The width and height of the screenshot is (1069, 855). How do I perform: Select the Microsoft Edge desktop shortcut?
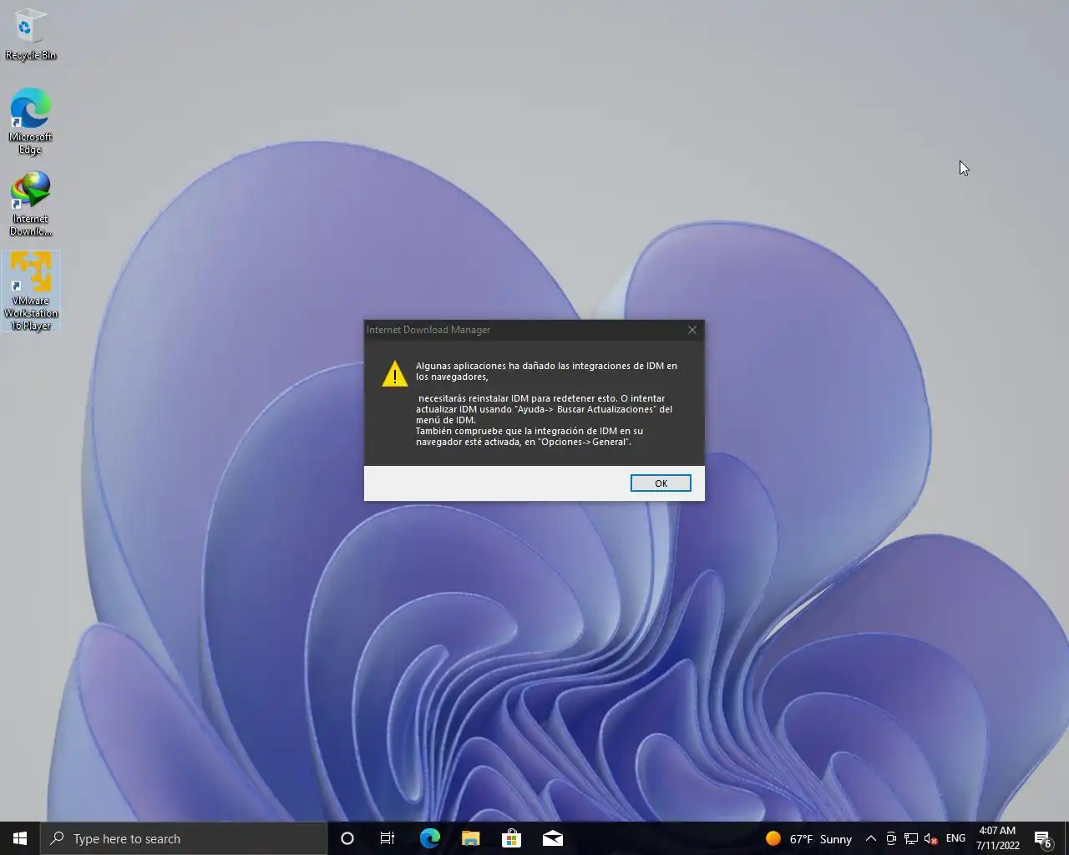click(x=31, y=121)
